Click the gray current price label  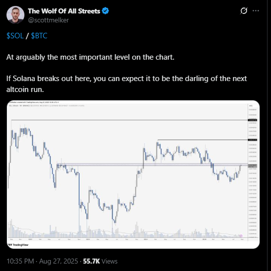click(x=253, y=166)
